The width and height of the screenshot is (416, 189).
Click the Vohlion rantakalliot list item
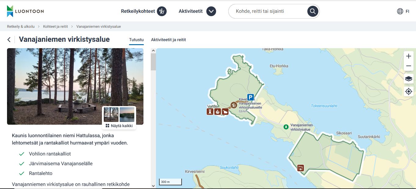click(50, 154)
